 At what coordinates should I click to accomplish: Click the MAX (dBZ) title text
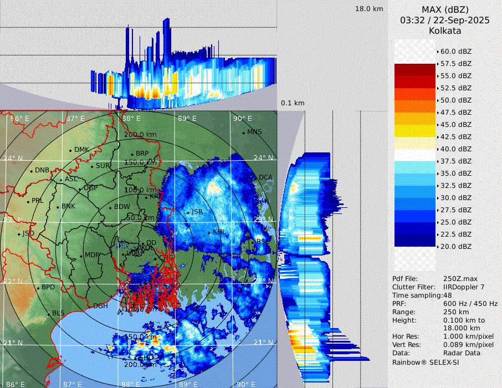445,9
